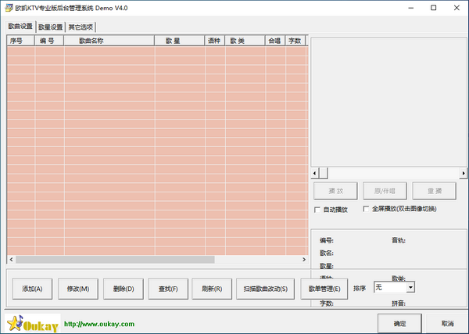Click the preview horizontal scrollbar thumb
Screen dimensions: 469x334
[324, 173]
